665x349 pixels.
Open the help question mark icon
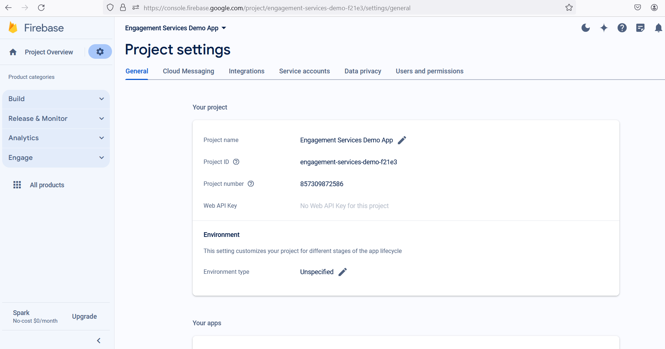click(x=622, y=28)
